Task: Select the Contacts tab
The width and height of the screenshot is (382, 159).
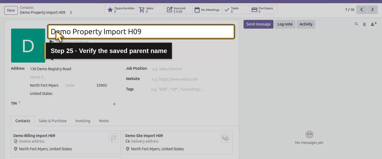Action: click(x=23, y=121)
